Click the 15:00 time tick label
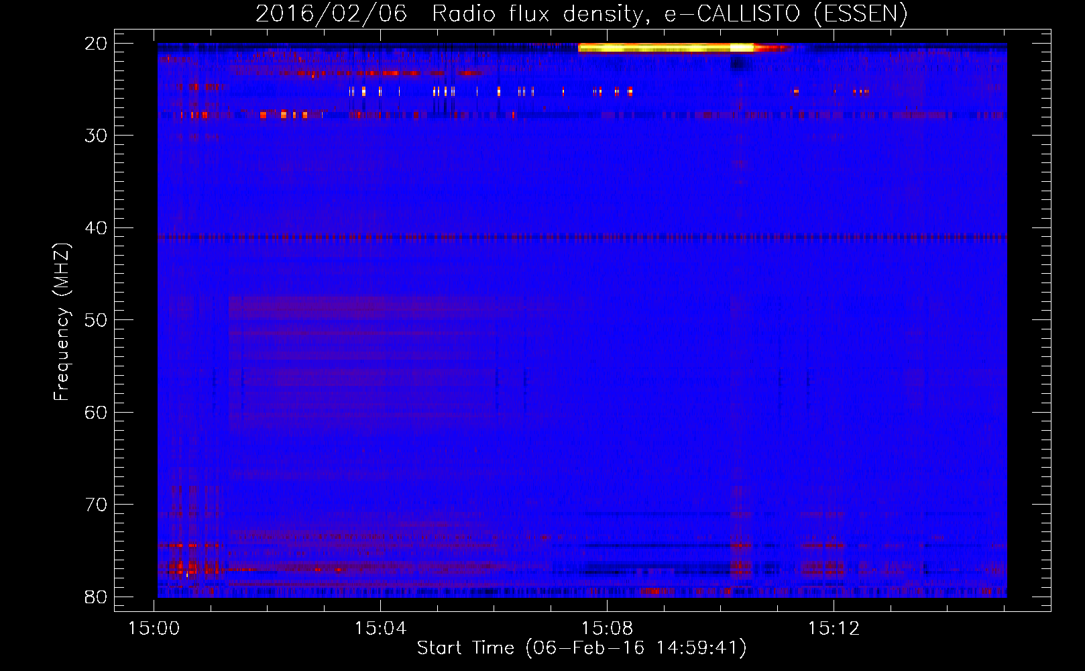This screenshot has height=671, width=1085. [154, 629]
